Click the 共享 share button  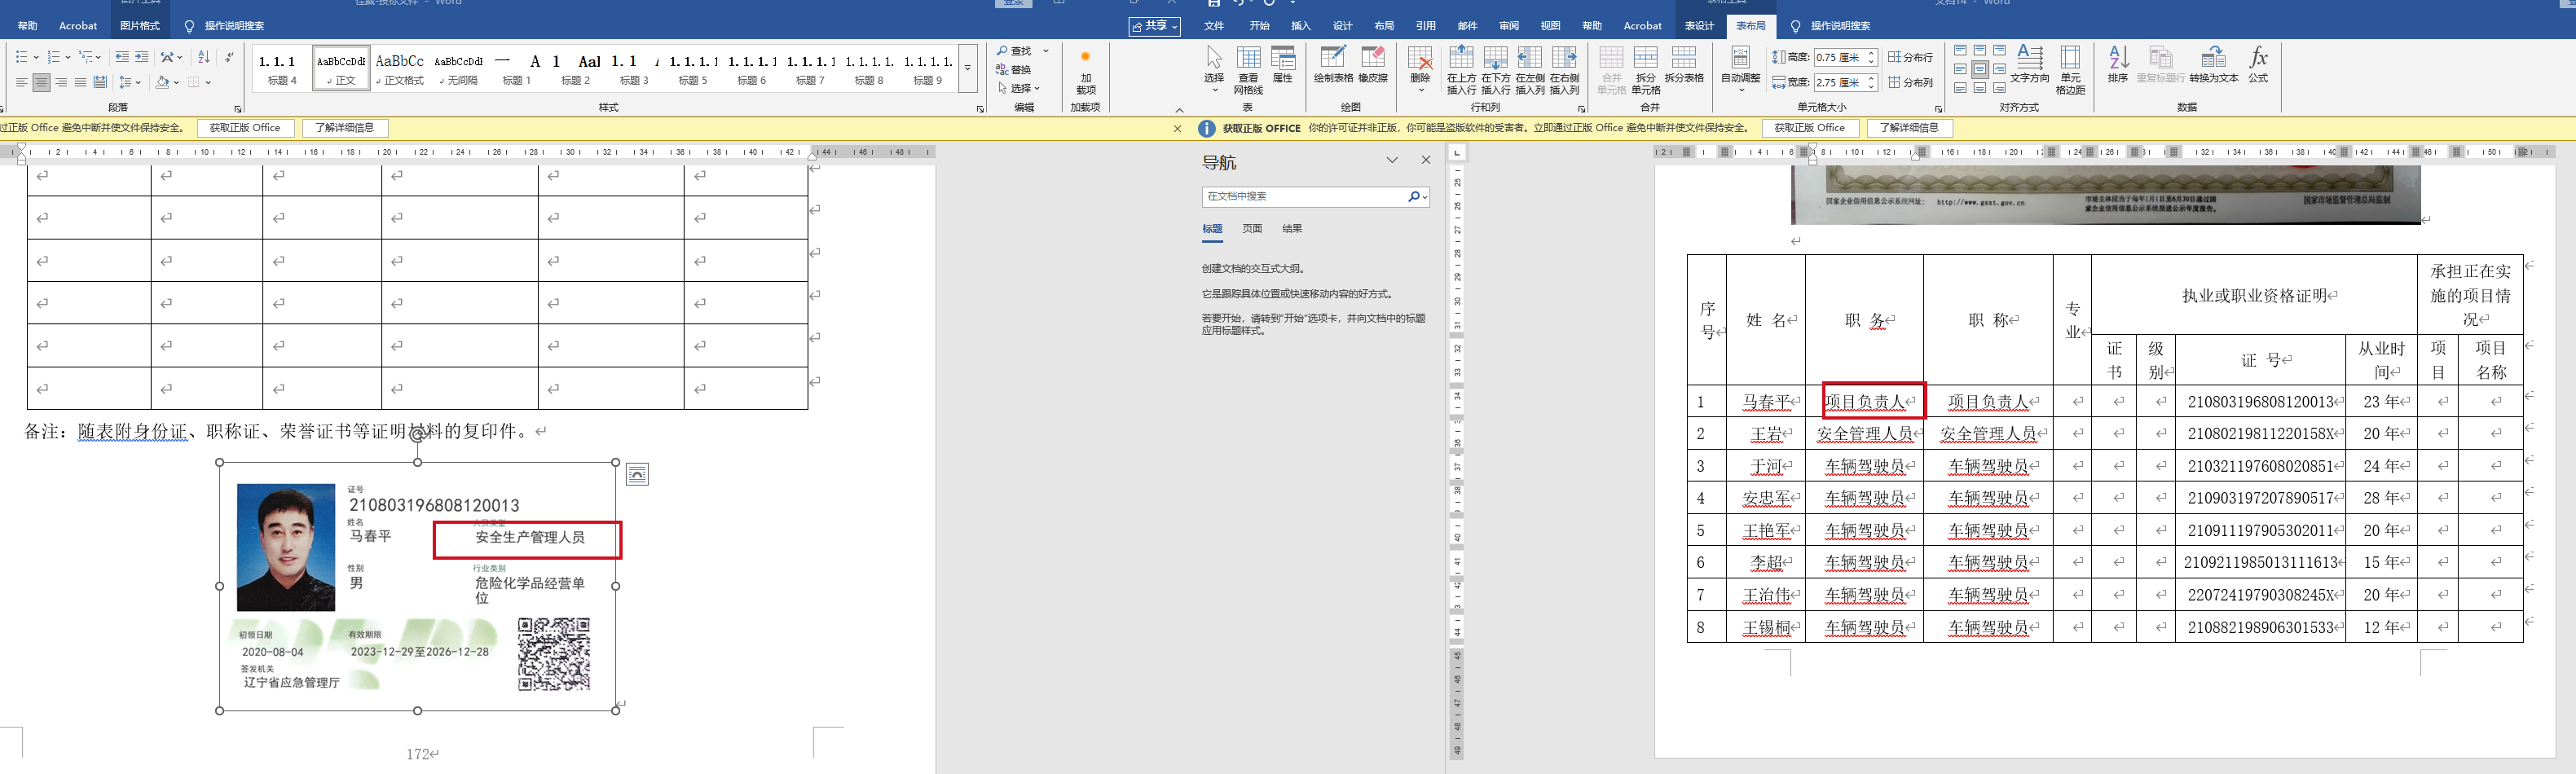pyautogui.click(x=1155, y=26)
